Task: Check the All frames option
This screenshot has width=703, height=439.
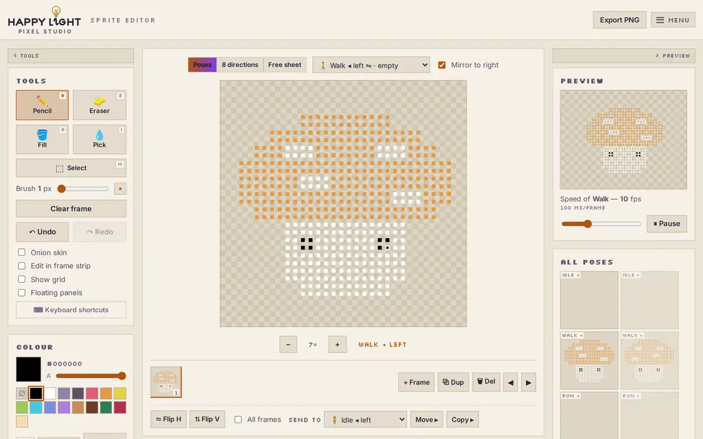Action: point(238,419)
